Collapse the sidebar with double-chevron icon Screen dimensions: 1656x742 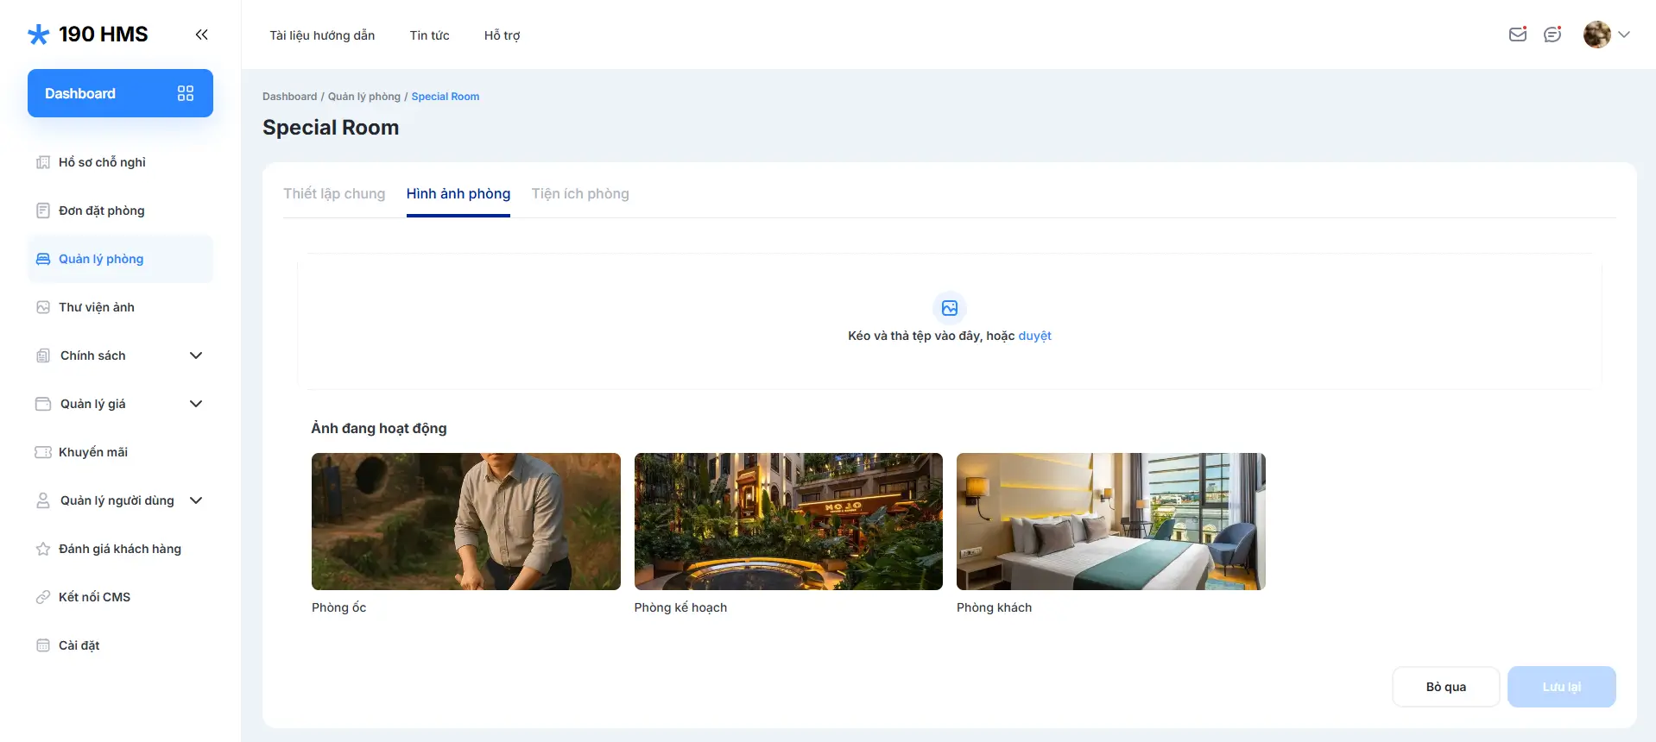(201, 35)
